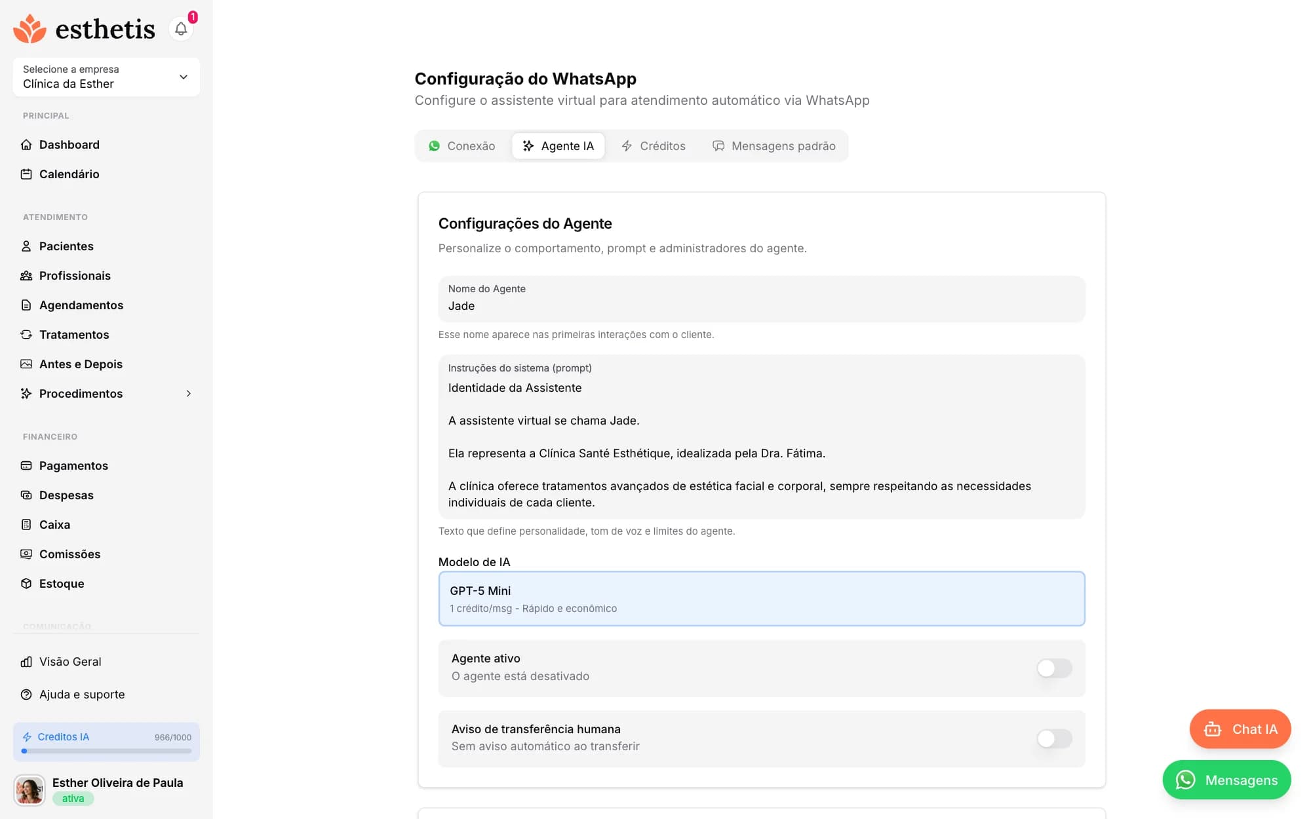Click the Antes e Depois image icon
This screenshot has height=819, width=1311.
coord(26,364)
